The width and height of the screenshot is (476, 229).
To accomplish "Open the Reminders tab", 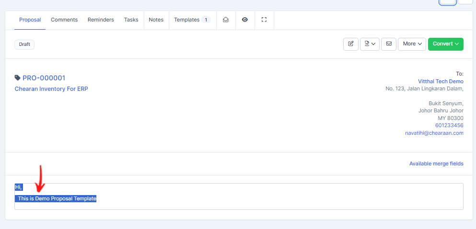I will coord(101,20).
